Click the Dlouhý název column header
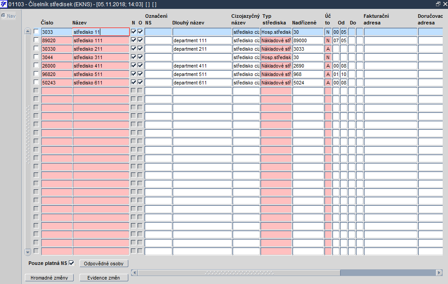The width and height of the screenshot is (448, 284). click(188, 23)
